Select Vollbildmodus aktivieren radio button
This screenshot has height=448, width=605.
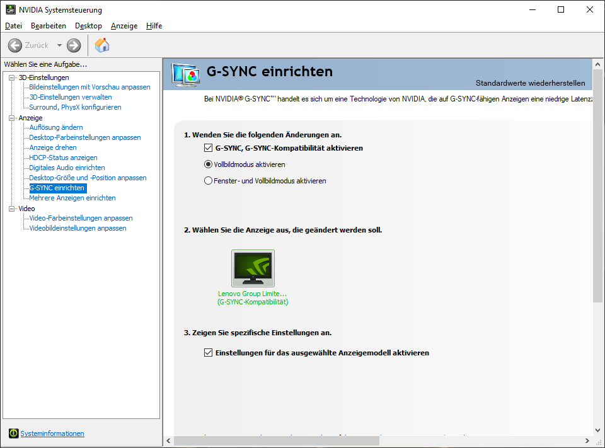coord(208,164)
